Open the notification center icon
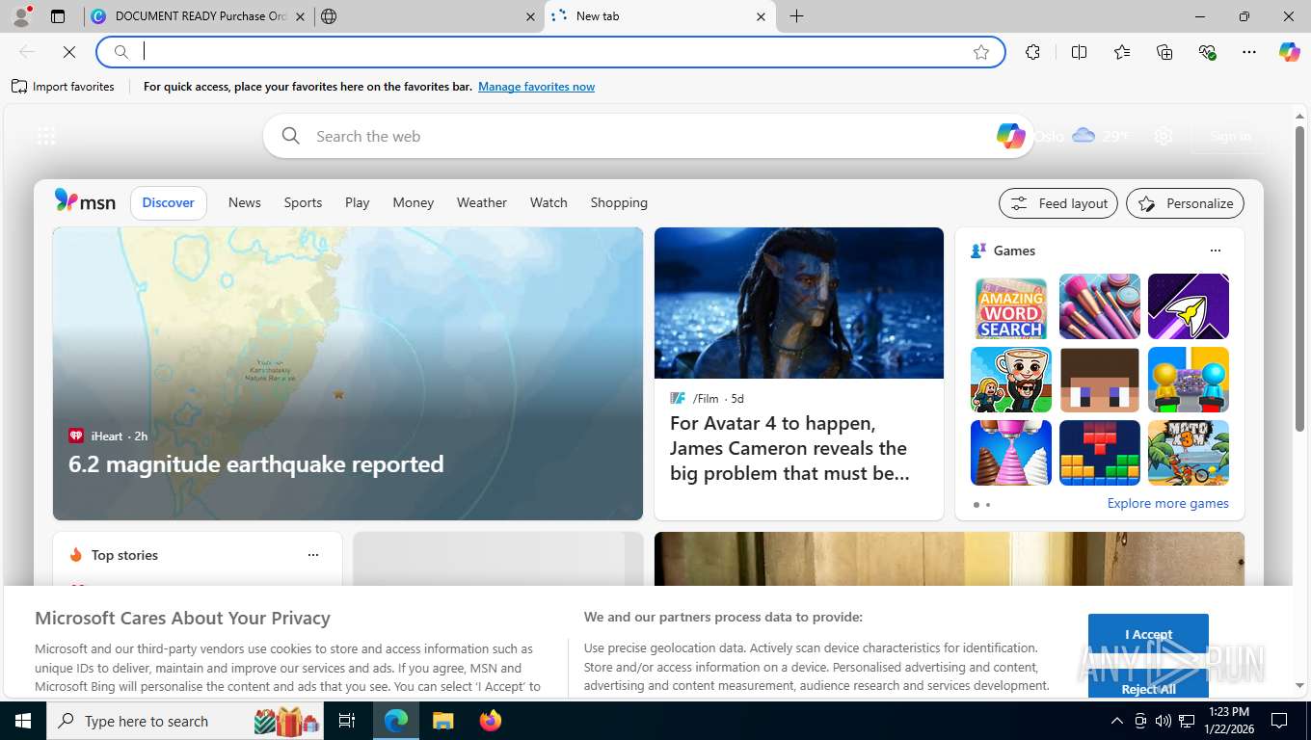Viewport: 1311px width, 740px height. point(1279,721)
